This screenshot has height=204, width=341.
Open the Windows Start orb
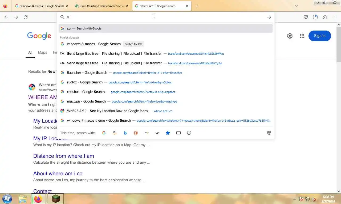[7, 199]
